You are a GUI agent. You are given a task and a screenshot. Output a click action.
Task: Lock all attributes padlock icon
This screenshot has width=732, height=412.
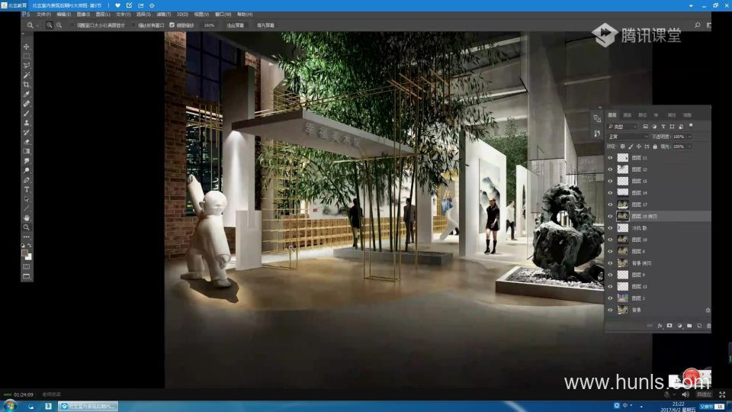pos(655,146)
